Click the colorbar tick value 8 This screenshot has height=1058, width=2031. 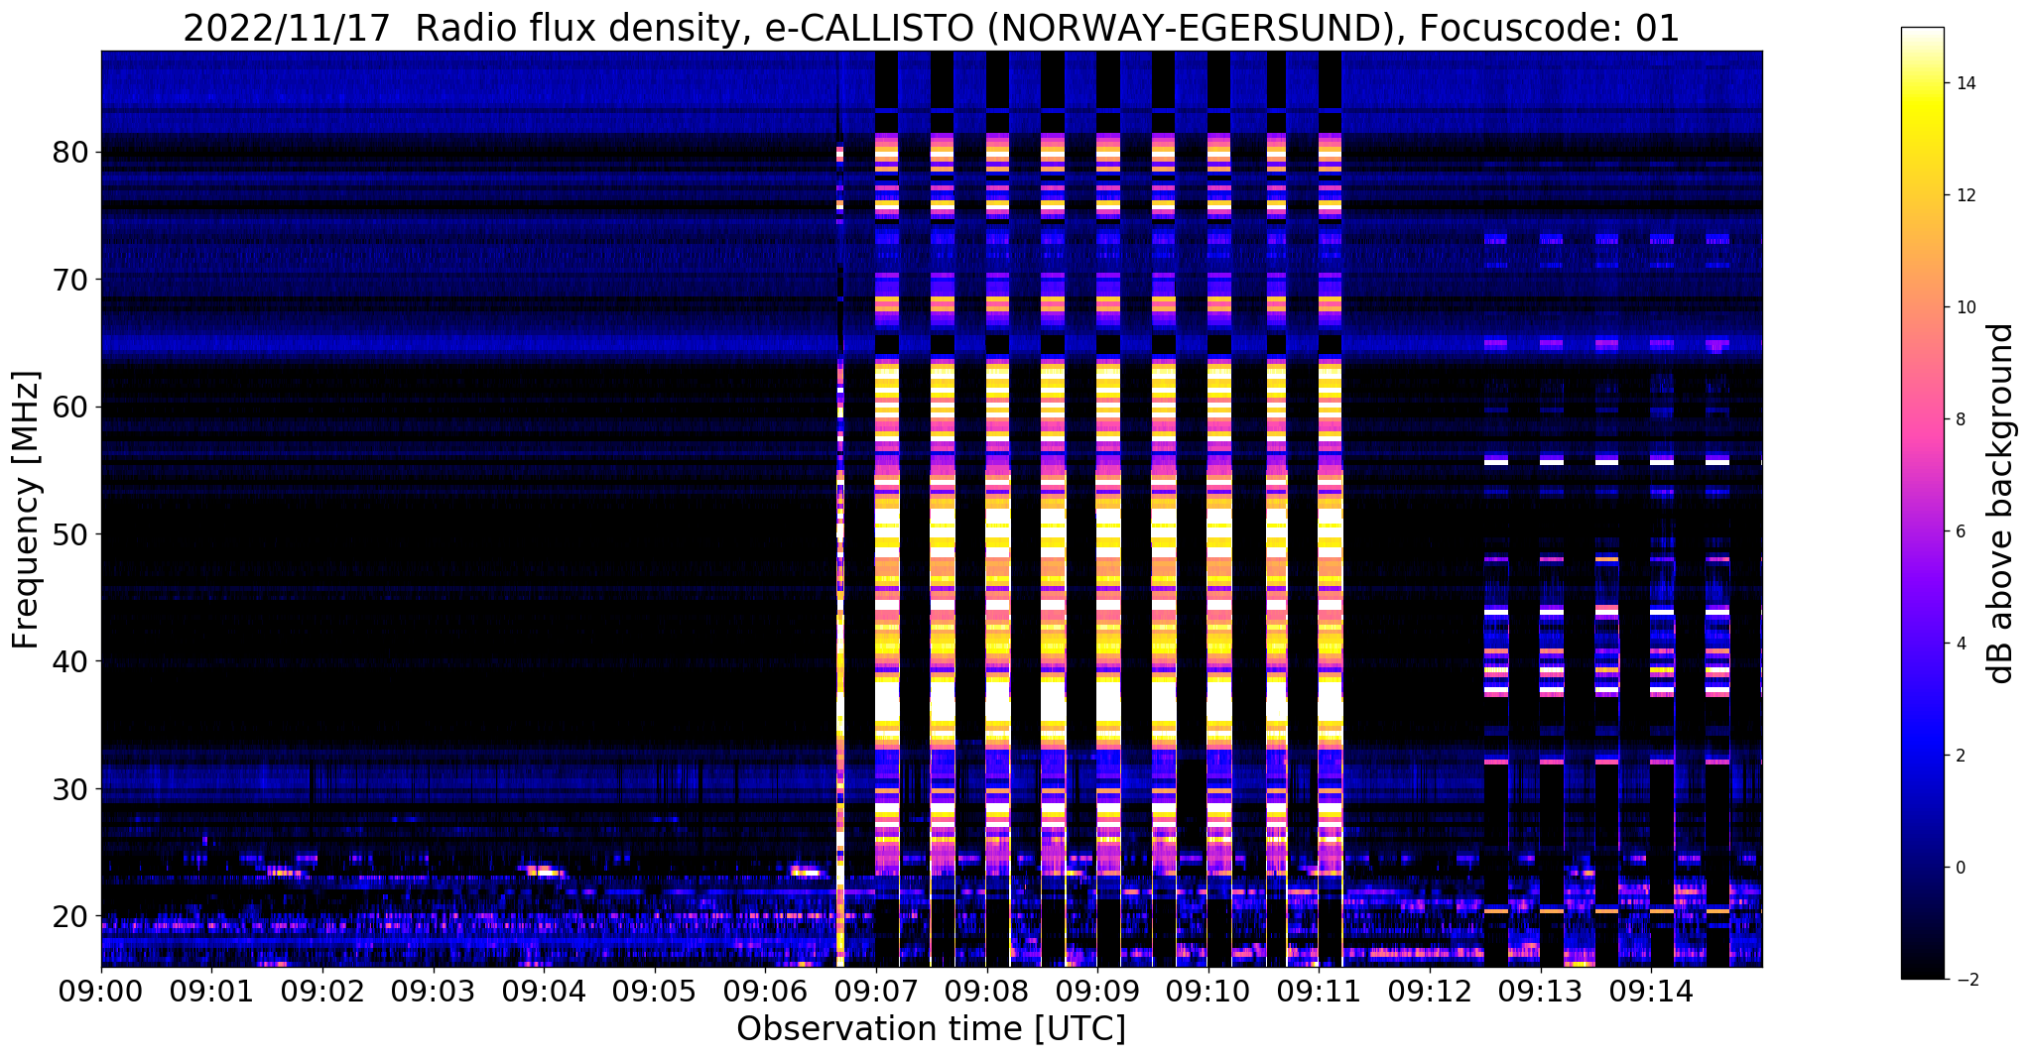(x=1960, y=419)
